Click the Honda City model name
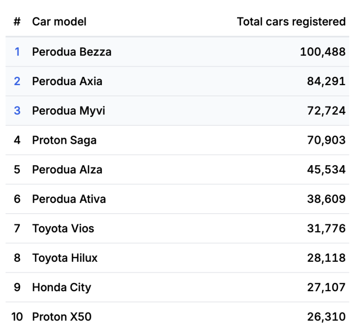 [61, 287]
